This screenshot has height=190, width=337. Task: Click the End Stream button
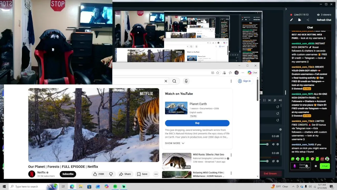(x=270, y=173)
